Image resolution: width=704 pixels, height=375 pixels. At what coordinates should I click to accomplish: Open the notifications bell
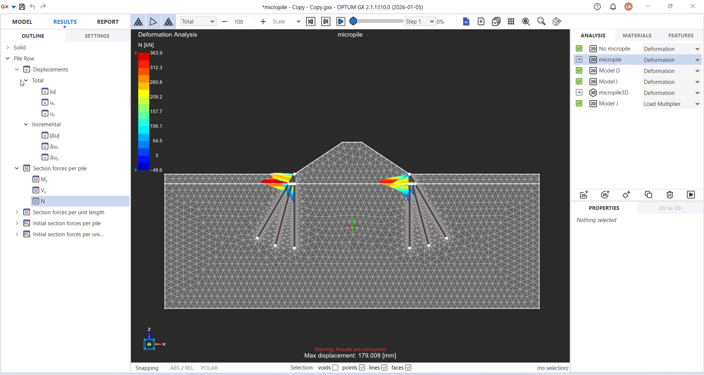(613, 7)
